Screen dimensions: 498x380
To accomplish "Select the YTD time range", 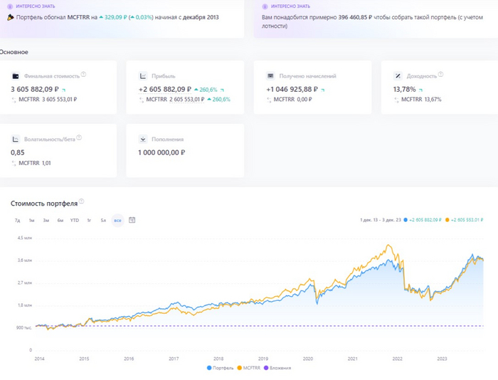I will (75, 220).
